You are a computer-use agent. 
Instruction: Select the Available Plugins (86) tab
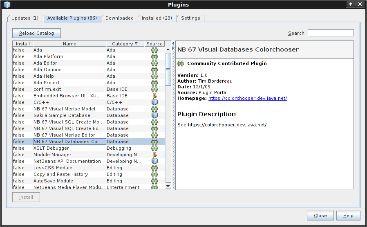[72, 18]
